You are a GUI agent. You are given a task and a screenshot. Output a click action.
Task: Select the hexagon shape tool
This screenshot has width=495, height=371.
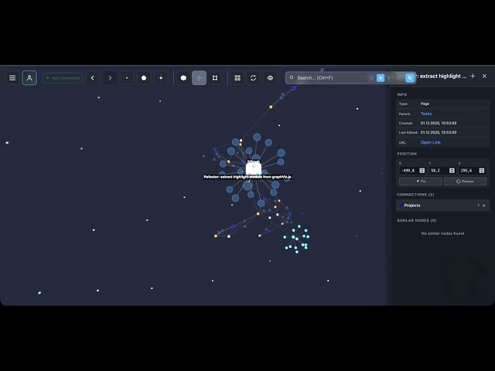(183, 78)
